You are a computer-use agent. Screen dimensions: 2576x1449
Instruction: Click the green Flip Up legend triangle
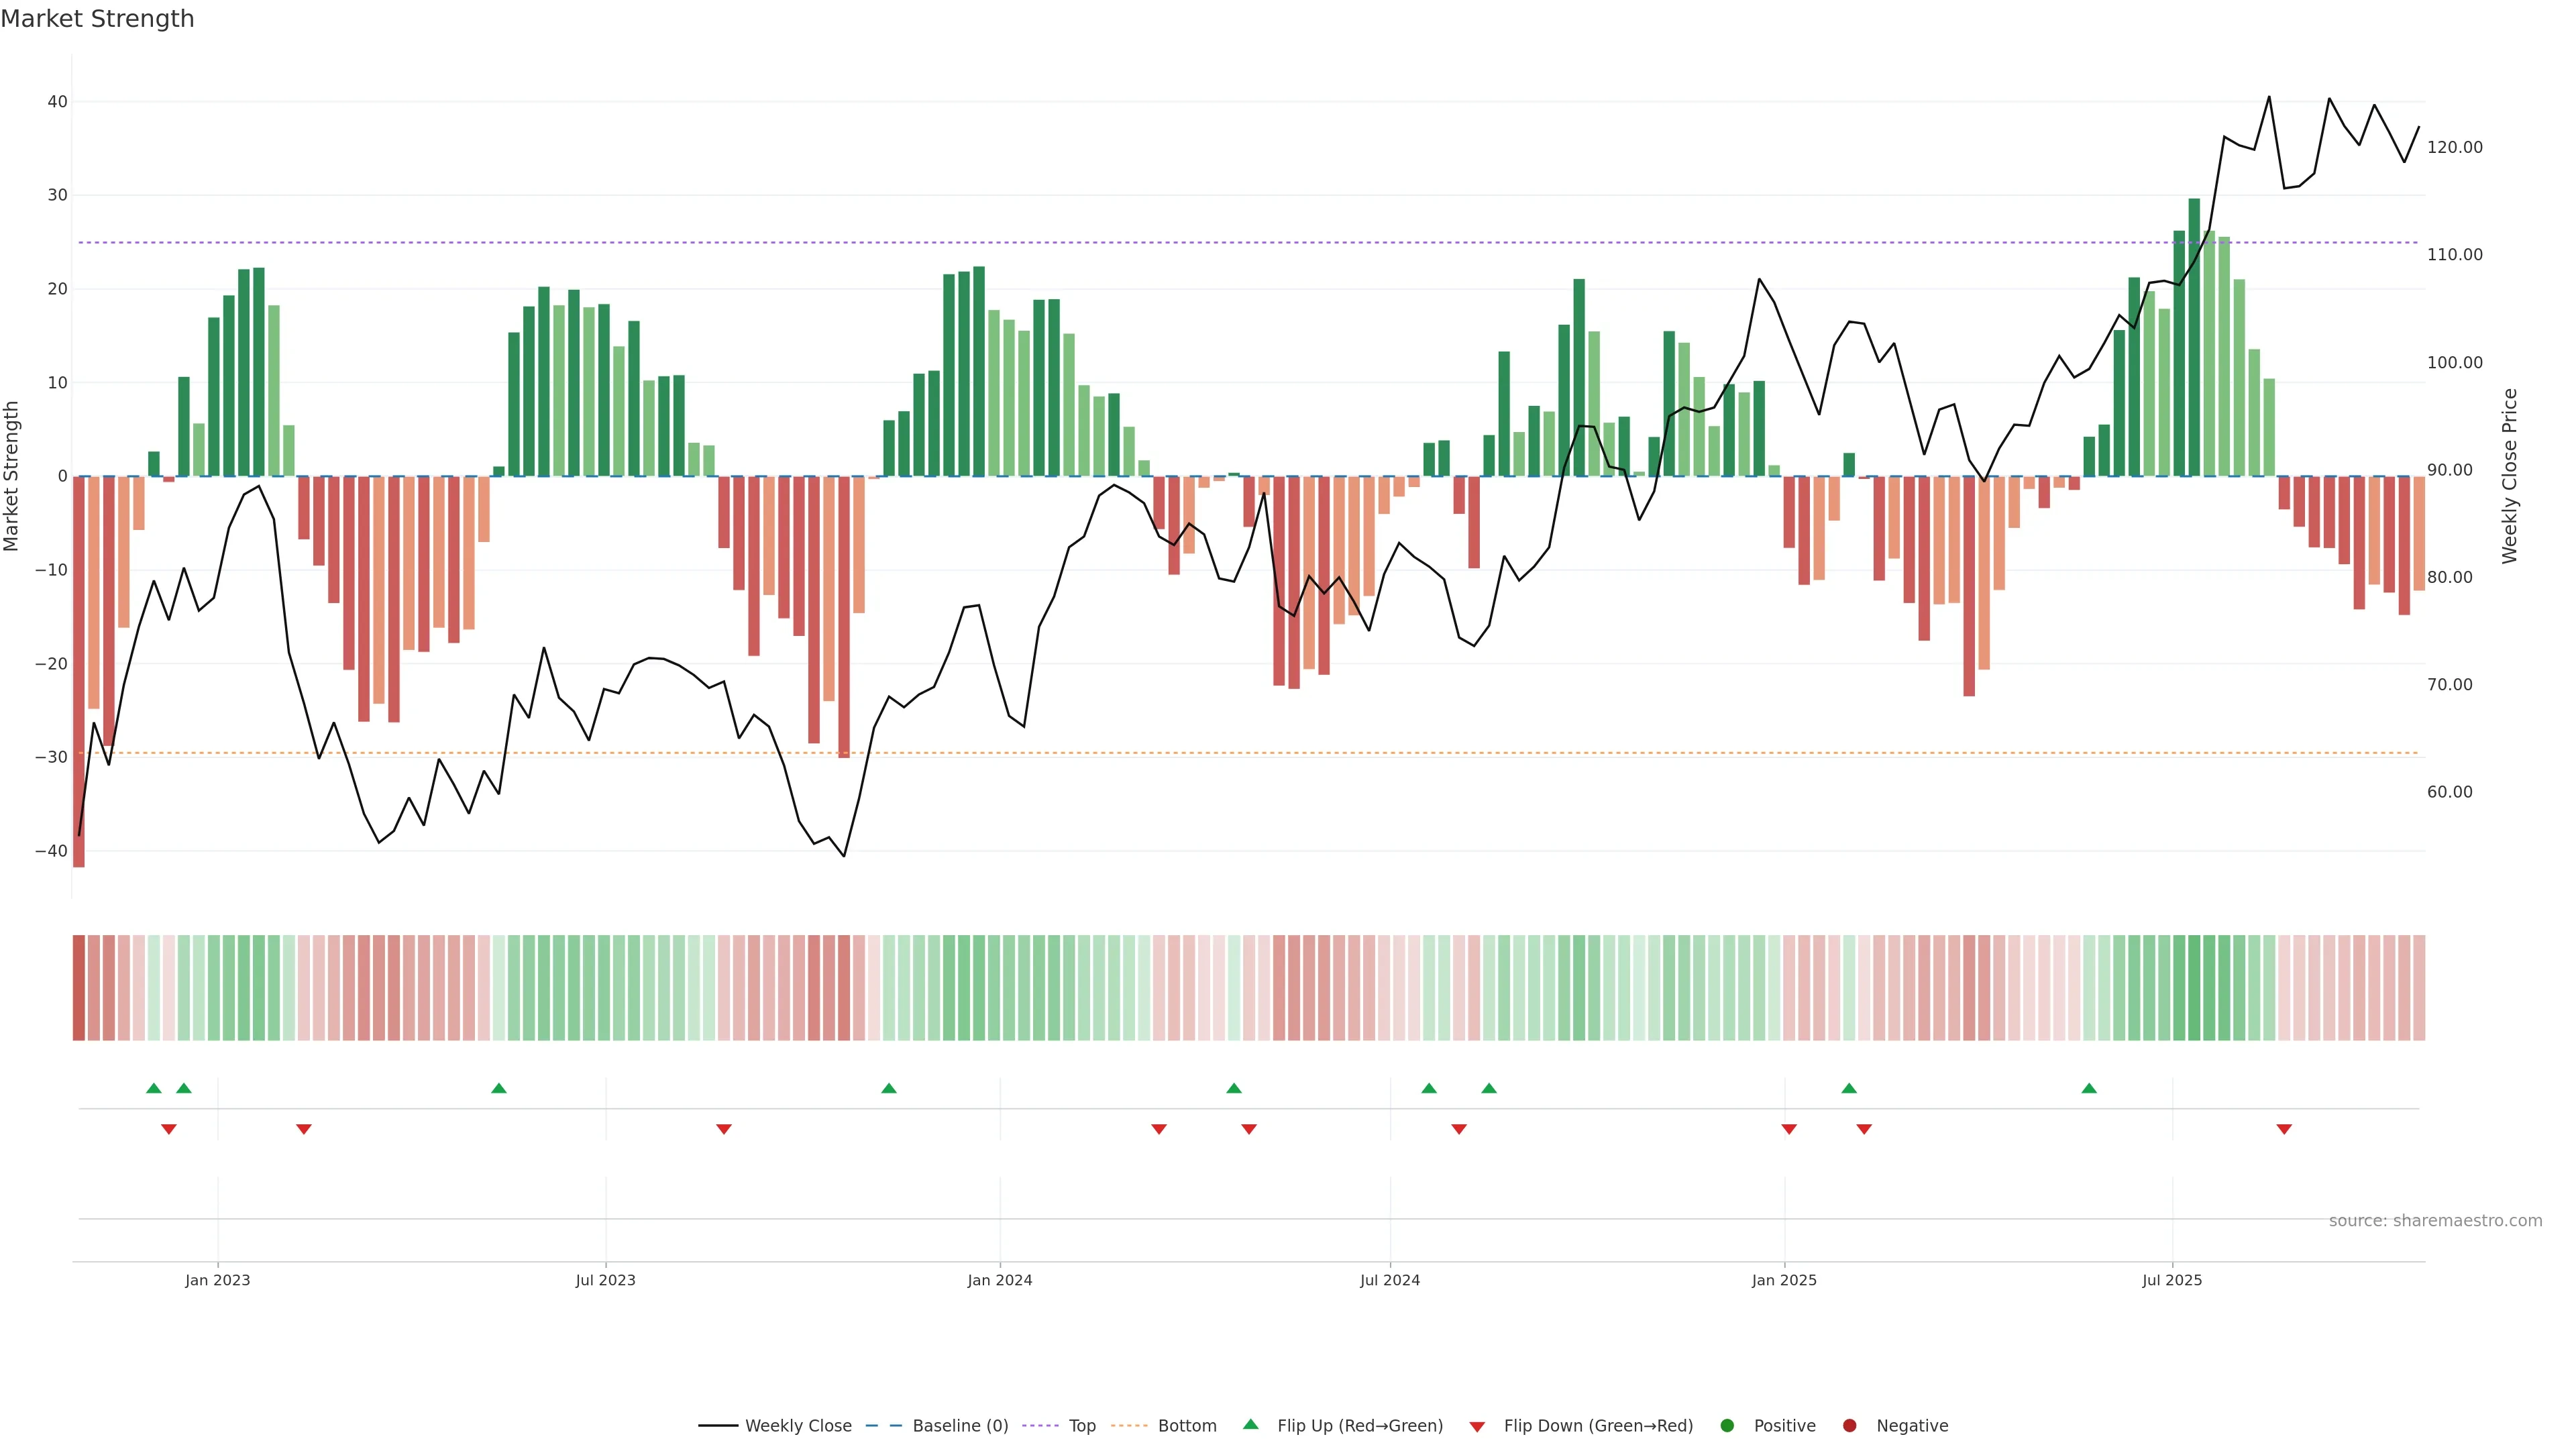[1250, 1424]
